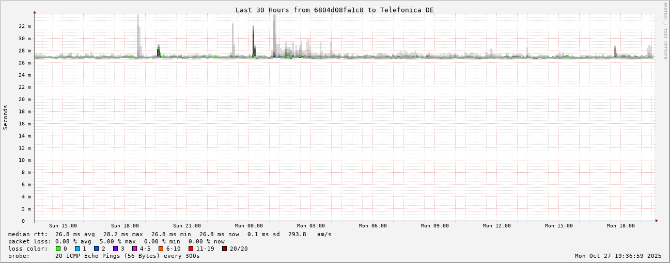Image resolution: width=670 pixels, height=263 pixels.
Task: Click the orange 6-10 loss swatch
Action: tap(161, 249)
